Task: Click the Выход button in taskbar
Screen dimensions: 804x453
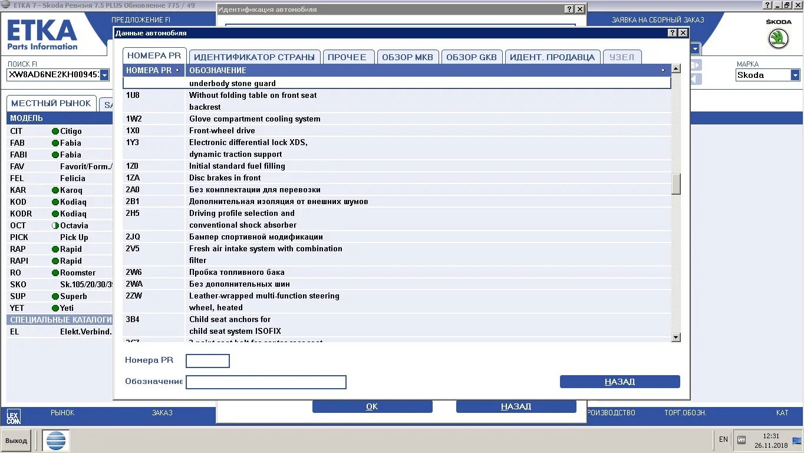Action: point(17,441)
